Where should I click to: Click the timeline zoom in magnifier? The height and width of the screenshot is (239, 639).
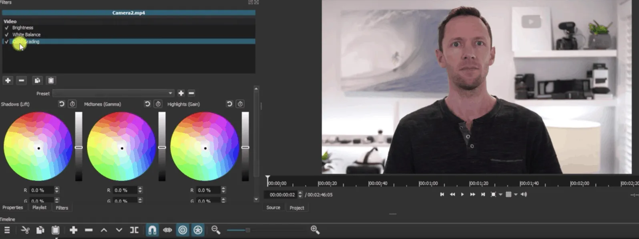315,230
